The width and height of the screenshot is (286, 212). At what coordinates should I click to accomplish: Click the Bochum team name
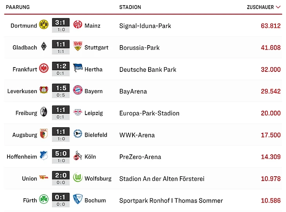tap(95, 200)
